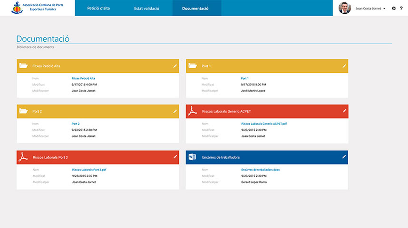The image size is (408, 228).
Task: Click the Word icon on Encàrrec de treballadors
Action: 192,157
